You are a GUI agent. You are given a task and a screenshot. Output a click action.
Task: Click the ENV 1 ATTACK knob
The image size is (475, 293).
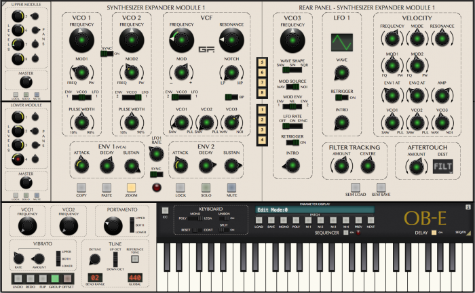coord(82,165)
